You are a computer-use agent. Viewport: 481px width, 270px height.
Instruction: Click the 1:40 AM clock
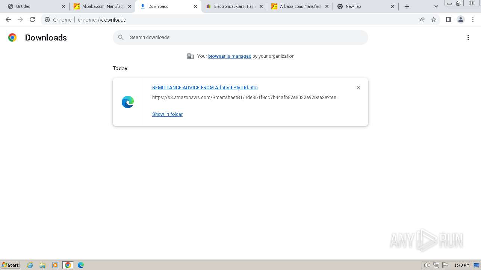(462, 265)
